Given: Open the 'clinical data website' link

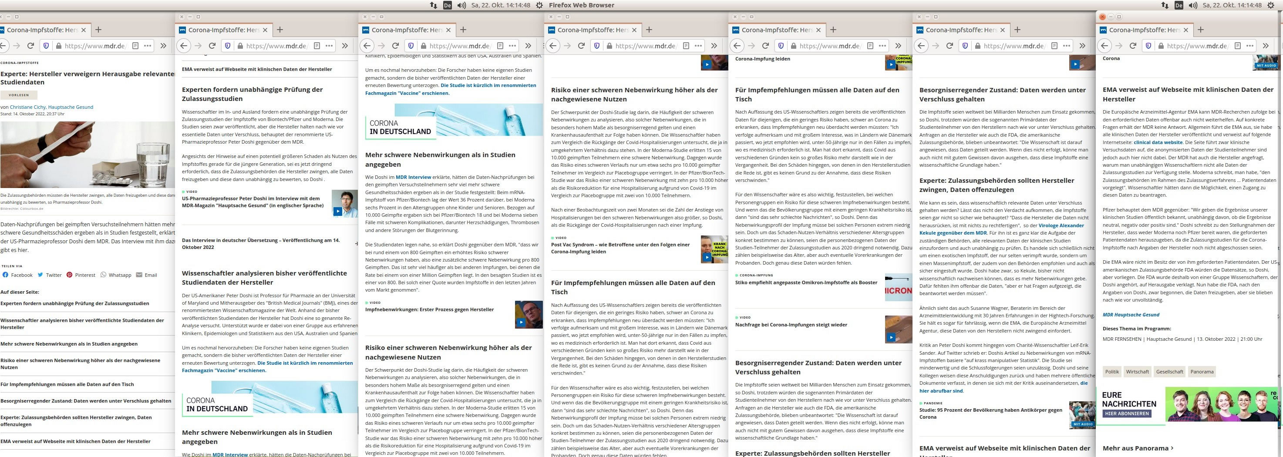Looking at the screenshot, I should pyautogui.click(x=1158, y=142).
